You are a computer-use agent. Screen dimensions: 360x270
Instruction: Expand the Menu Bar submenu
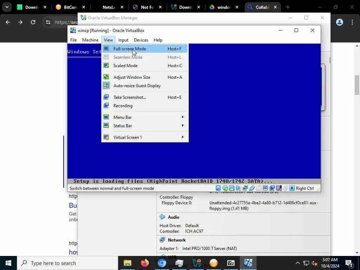click(x=145, y=117)
